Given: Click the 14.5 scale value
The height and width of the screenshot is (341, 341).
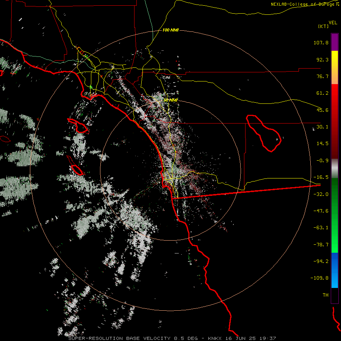Looking at the screenshot, I should [x=322, y=144].
